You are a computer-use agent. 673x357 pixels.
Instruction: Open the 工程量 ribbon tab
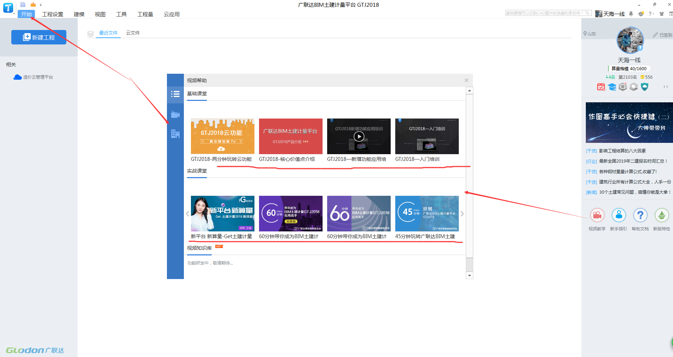click(145, 14)
